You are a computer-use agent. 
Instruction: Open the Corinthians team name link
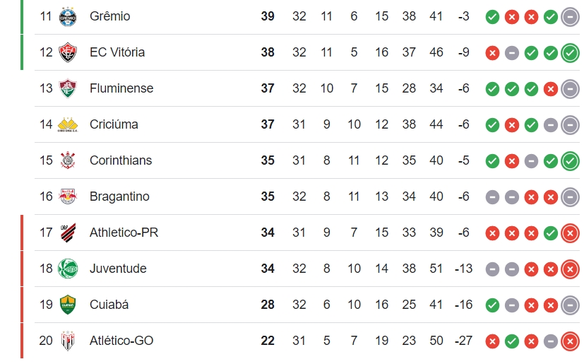tap(121, 160)
